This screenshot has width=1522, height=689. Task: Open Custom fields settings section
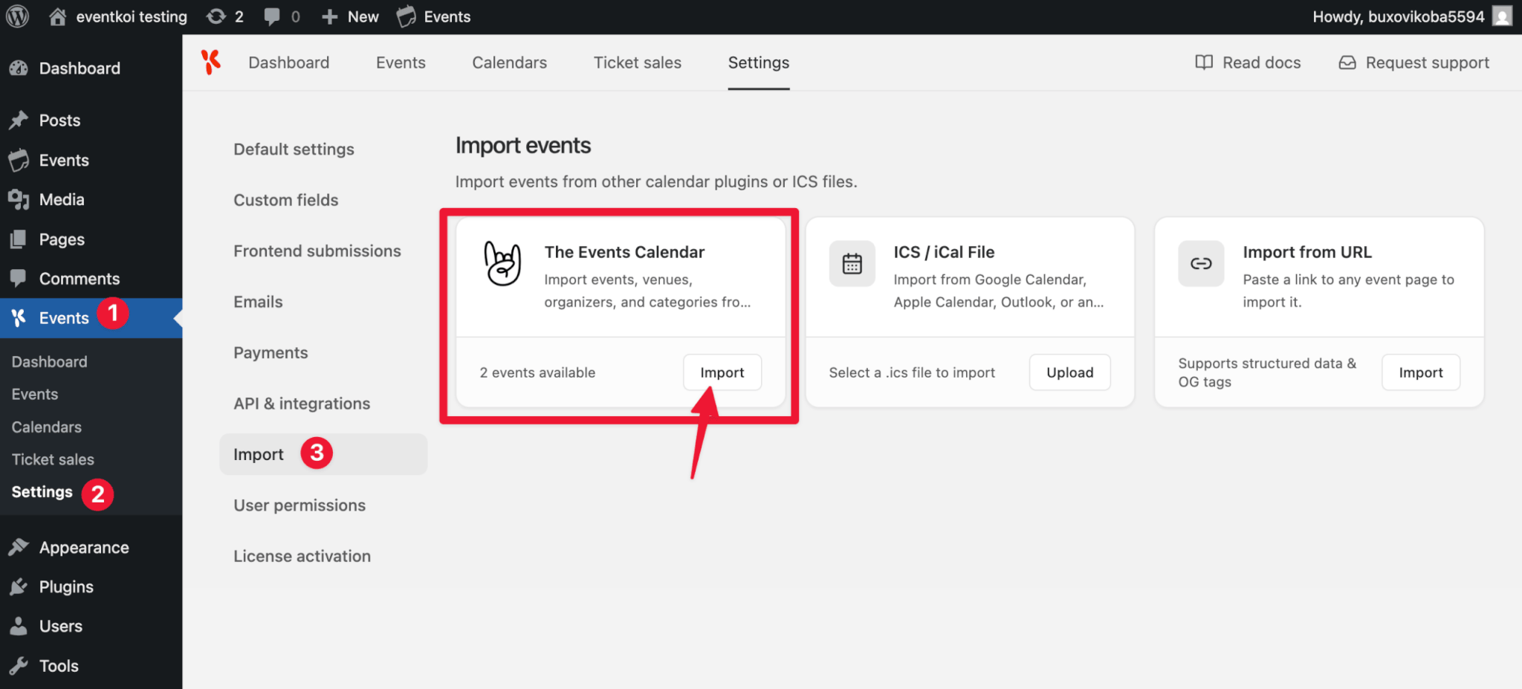coord(286,200)
